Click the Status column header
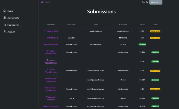Viewport: 179px width, 109px height. click(x=155, y=25)
